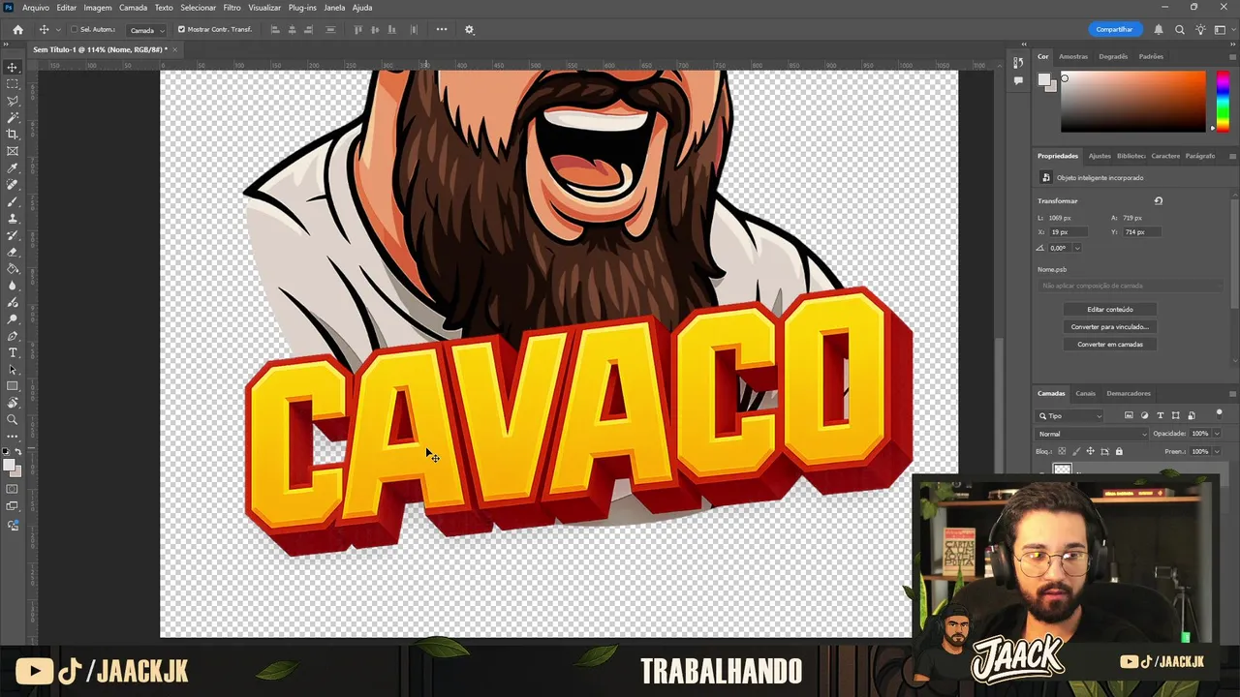
Task: Open the Camada auto-select dropdown
Action: tap(145, 30)
